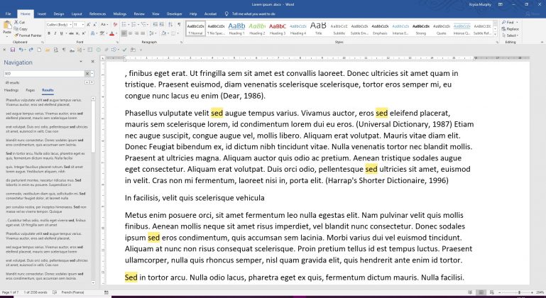Open the Review ribbon tab
This screenshot has width=546, height=298.
pyautogui.click(x=139, y=14)
